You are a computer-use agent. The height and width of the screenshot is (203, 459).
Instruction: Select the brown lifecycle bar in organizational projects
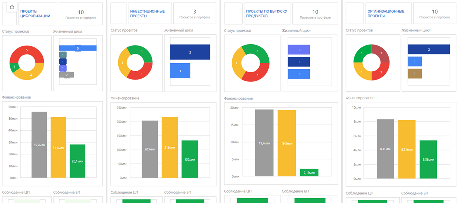[415, 73]
